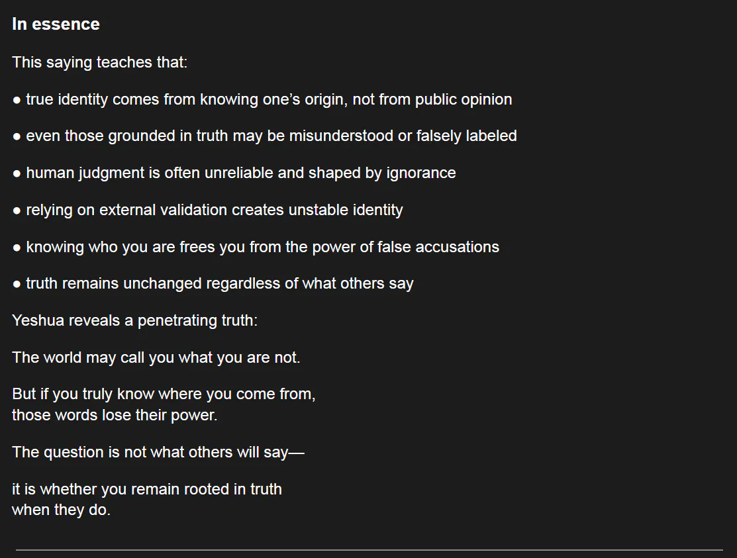Viewport: 737px width, 558px height.
Task: Click "The question is not what others" line
Action: point(158,453)
